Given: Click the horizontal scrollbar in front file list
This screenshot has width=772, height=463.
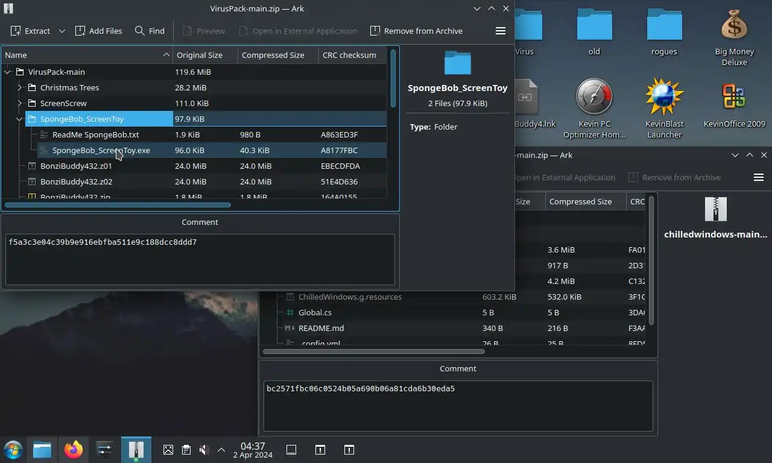Looking at the screenshot, I should click(118, 205).
